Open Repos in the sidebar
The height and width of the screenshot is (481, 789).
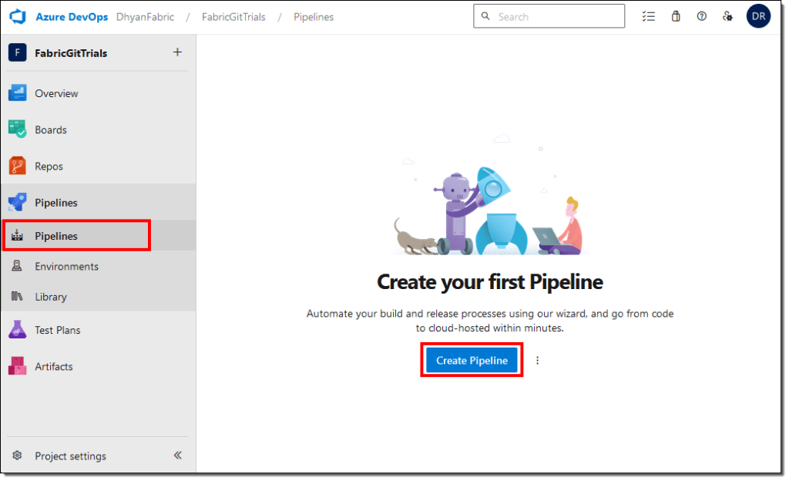pos(49,166)
